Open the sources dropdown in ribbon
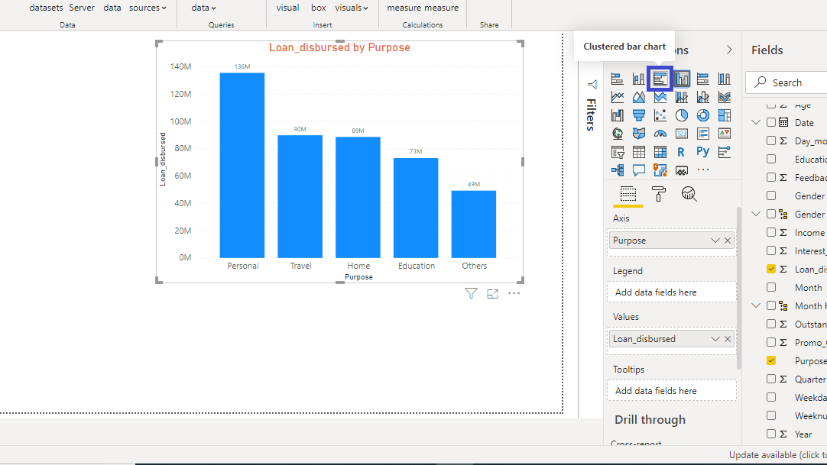This screenshot has width=827, height=465. [x=148, y=8]
